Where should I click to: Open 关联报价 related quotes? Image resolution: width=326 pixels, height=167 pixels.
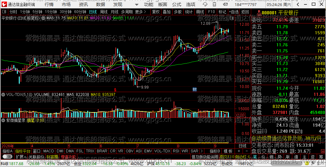(36, 157)
